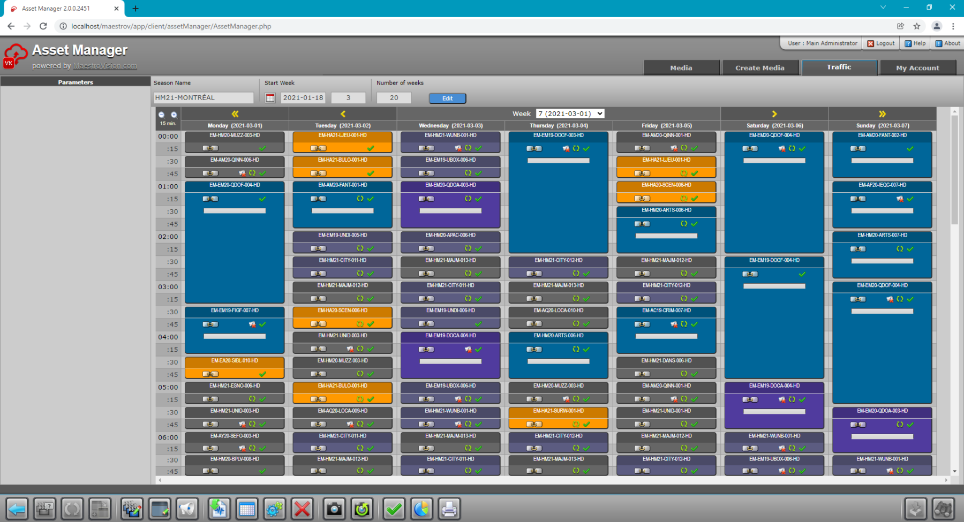The width and height of the screenshot is (964, 522).
Task: Click the Edit button next to Number of weeks
Action: (x=447, y=98)
